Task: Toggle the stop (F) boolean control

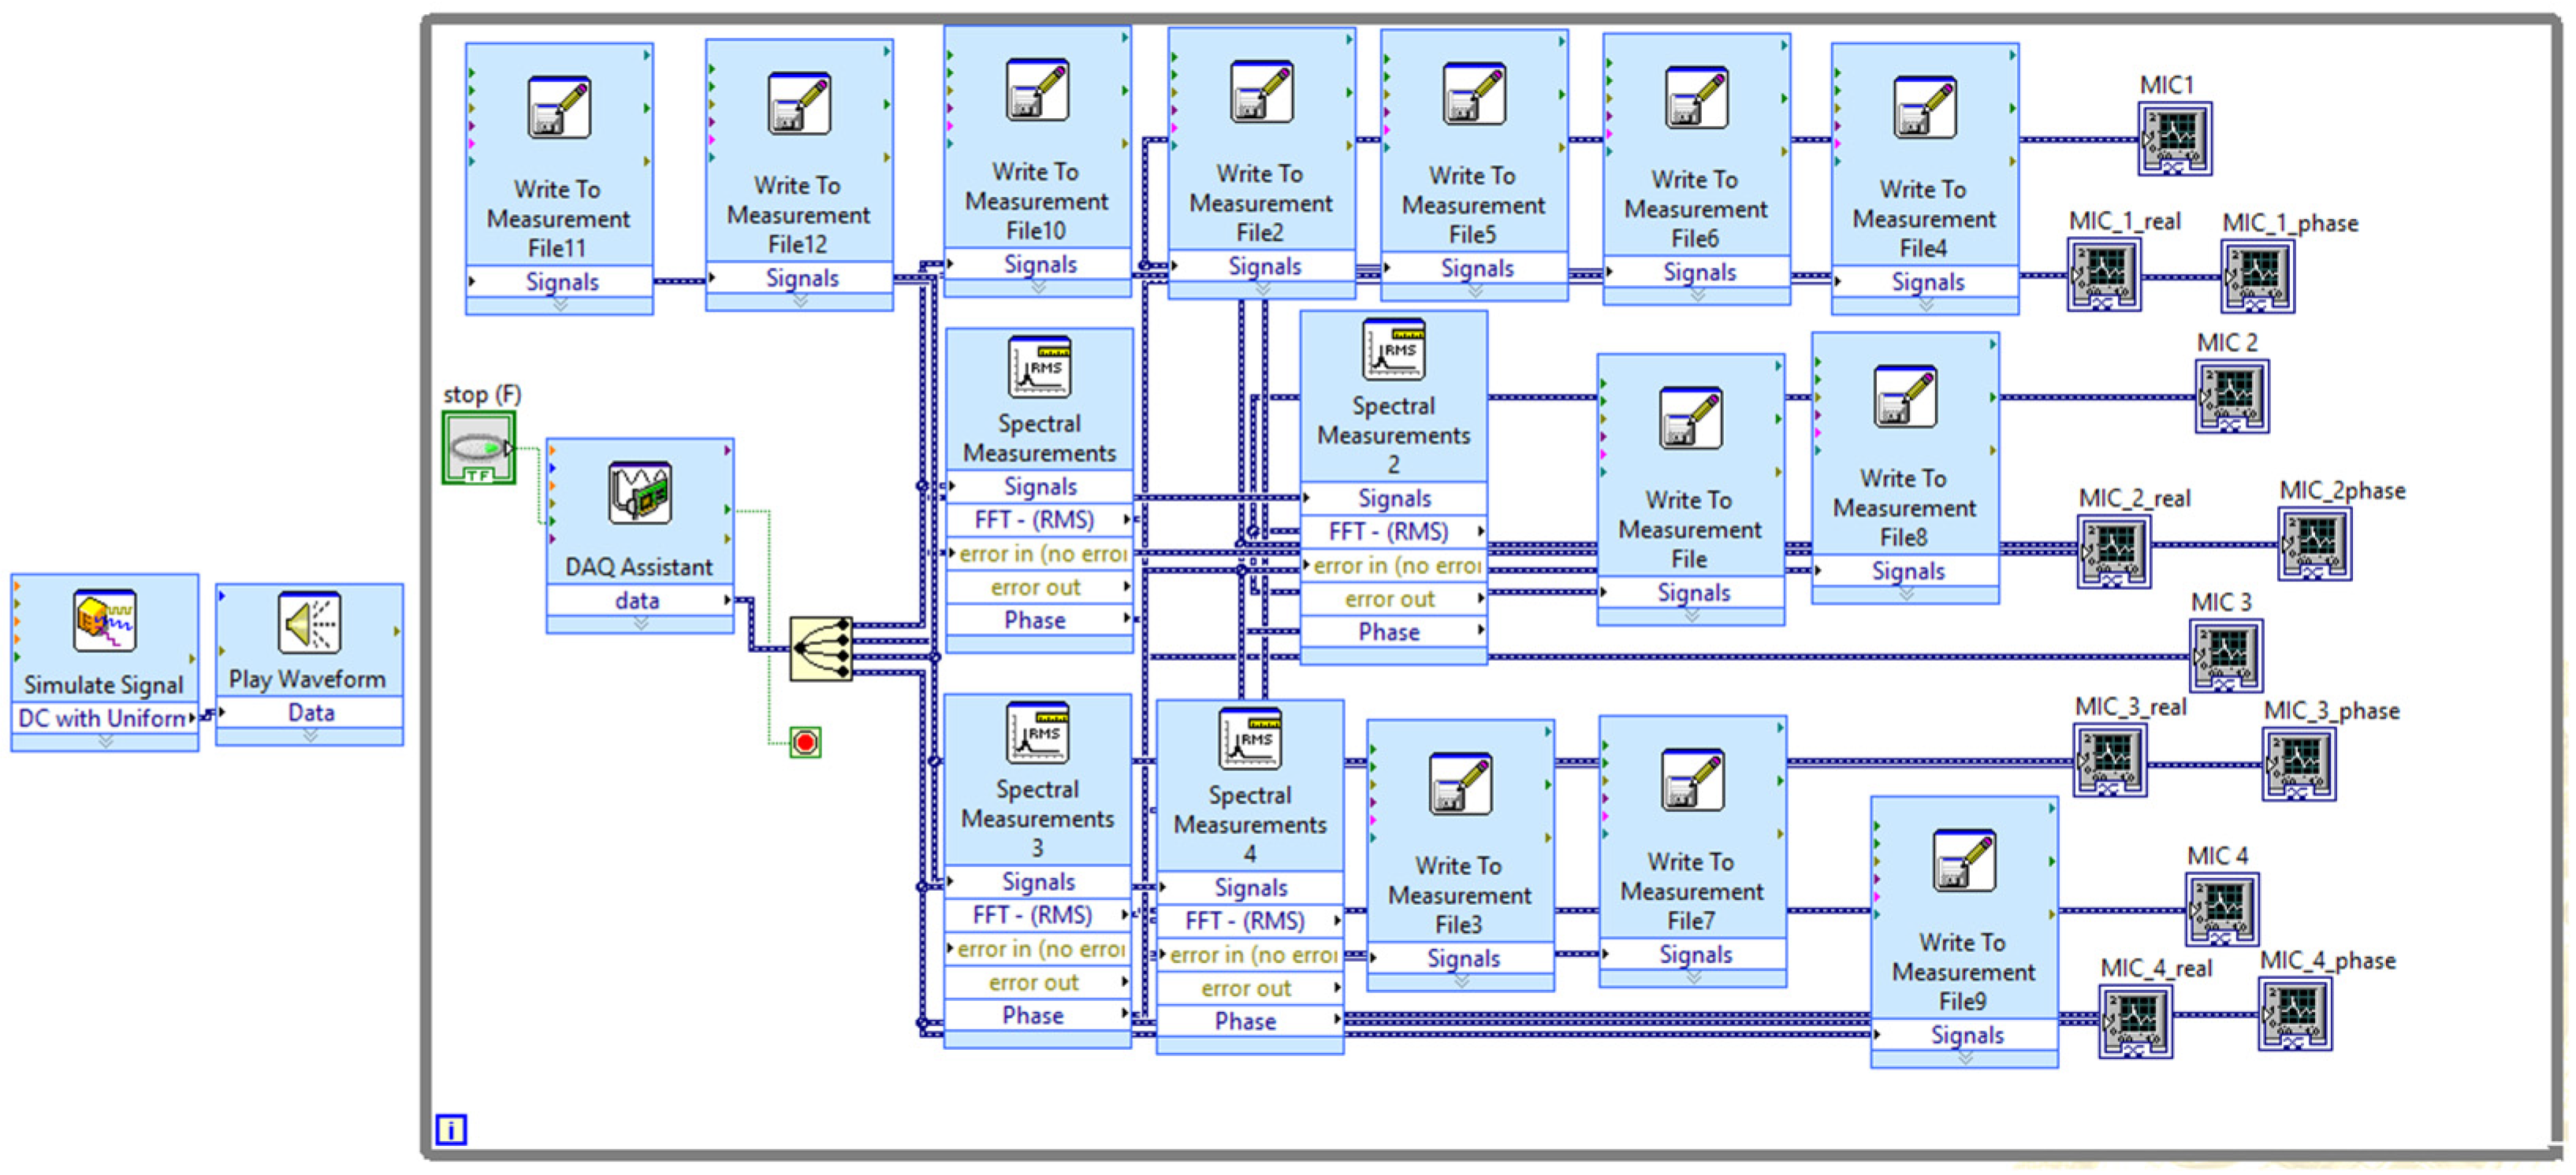Action: coord(479,449)
